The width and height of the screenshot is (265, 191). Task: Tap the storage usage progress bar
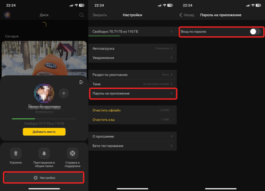(x=44, y=118)
